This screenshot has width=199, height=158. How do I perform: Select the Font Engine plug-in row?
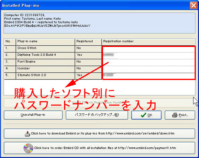pos(99,62)
